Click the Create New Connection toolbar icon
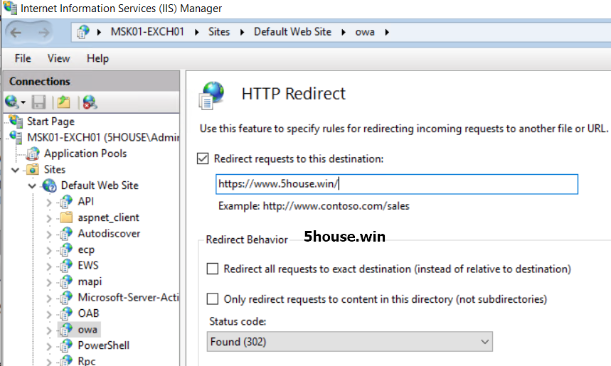 pos(12,102)
